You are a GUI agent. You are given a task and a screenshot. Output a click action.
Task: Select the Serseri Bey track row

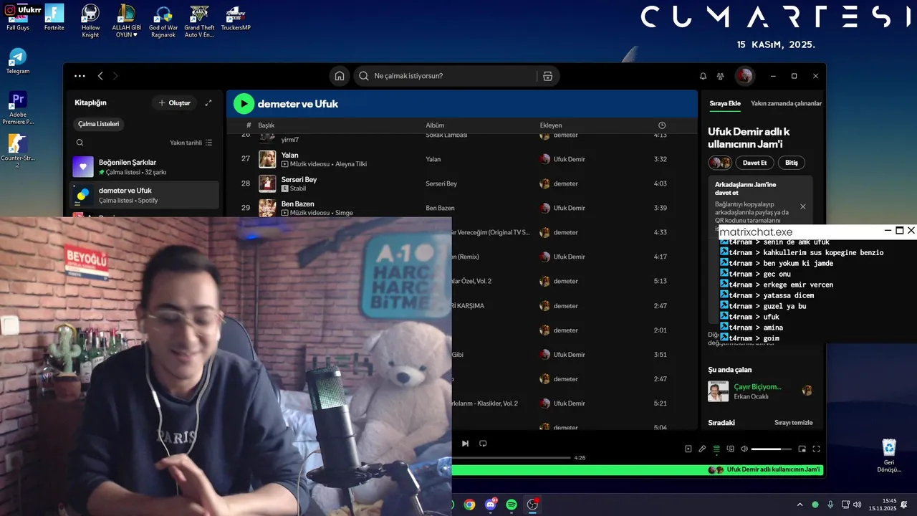pos(463,183)
